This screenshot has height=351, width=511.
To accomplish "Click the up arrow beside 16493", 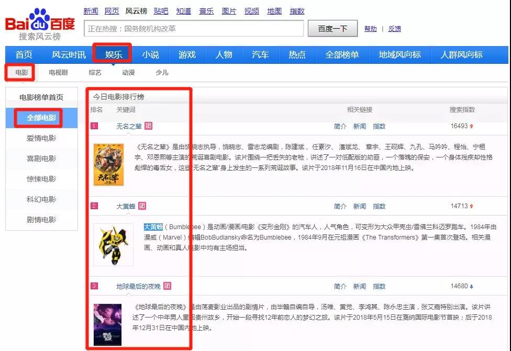I will pos(471,126).
